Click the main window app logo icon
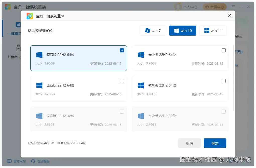 coord(8,7)
